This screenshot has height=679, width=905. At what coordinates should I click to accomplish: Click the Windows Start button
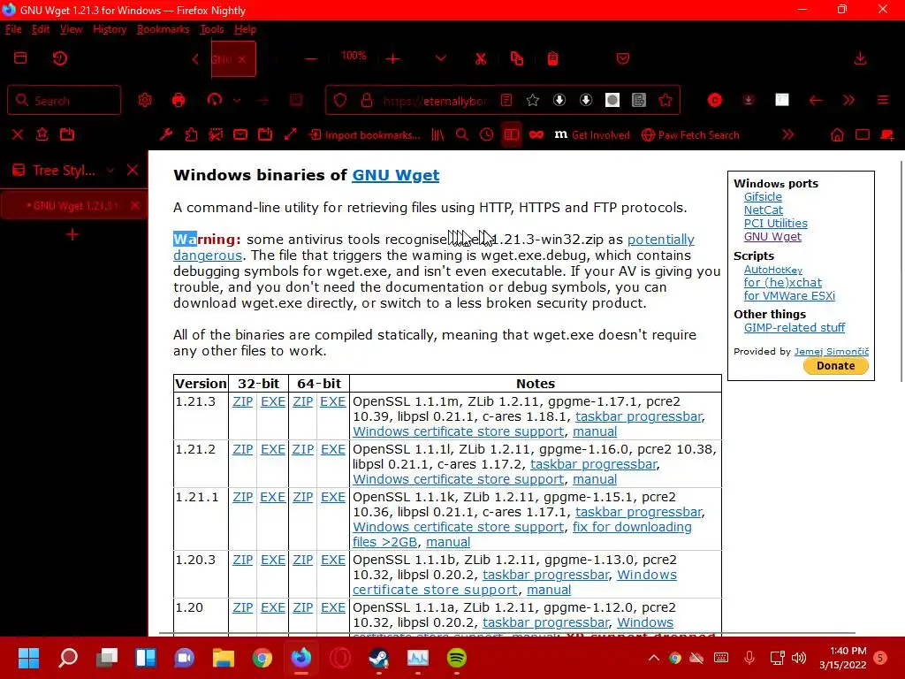(x=28, y=658)
